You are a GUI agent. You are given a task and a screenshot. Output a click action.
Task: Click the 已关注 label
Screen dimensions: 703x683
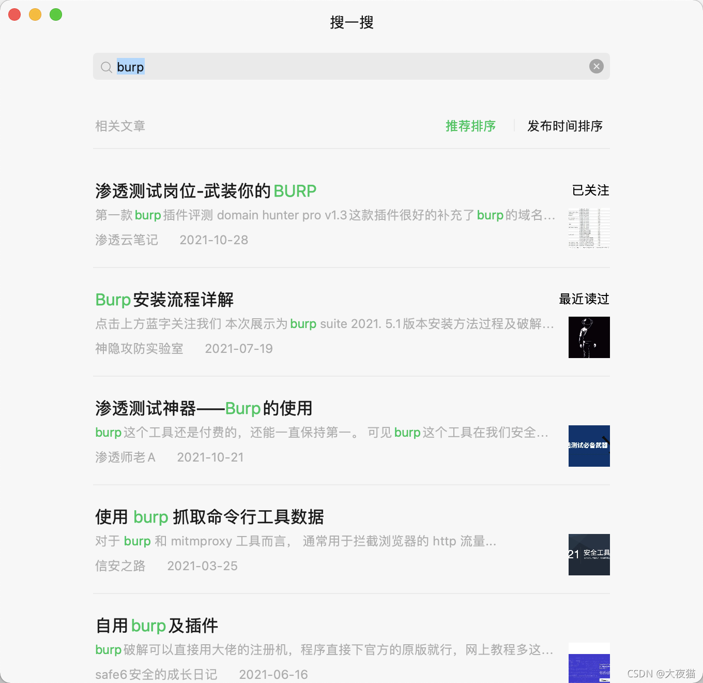[590, 190]
